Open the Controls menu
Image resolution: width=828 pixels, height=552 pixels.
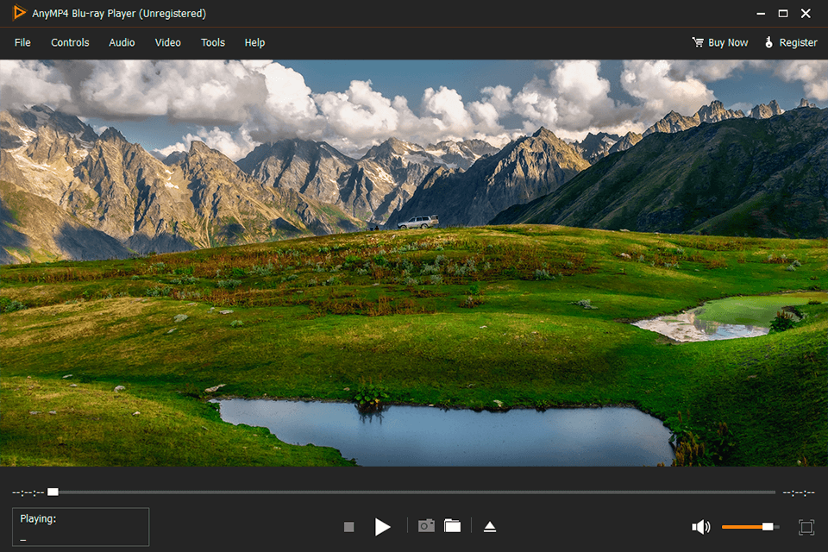point(69,42)
